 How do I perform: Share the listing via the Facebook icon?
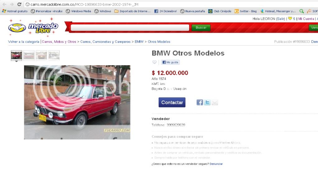(199, 102)
